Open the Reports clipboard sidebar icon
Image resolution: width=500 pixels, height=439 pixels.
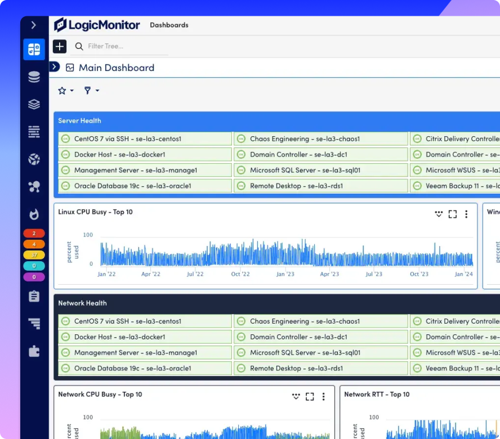coord(34,297)
